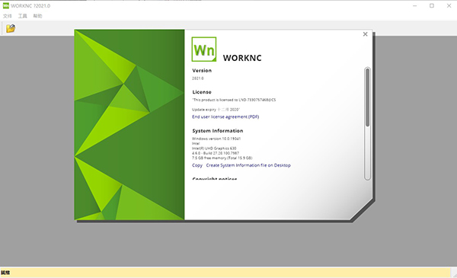Screen dimensions: 457x278
Task: Click the version number 2021.0 text
Action: (198, 78)
